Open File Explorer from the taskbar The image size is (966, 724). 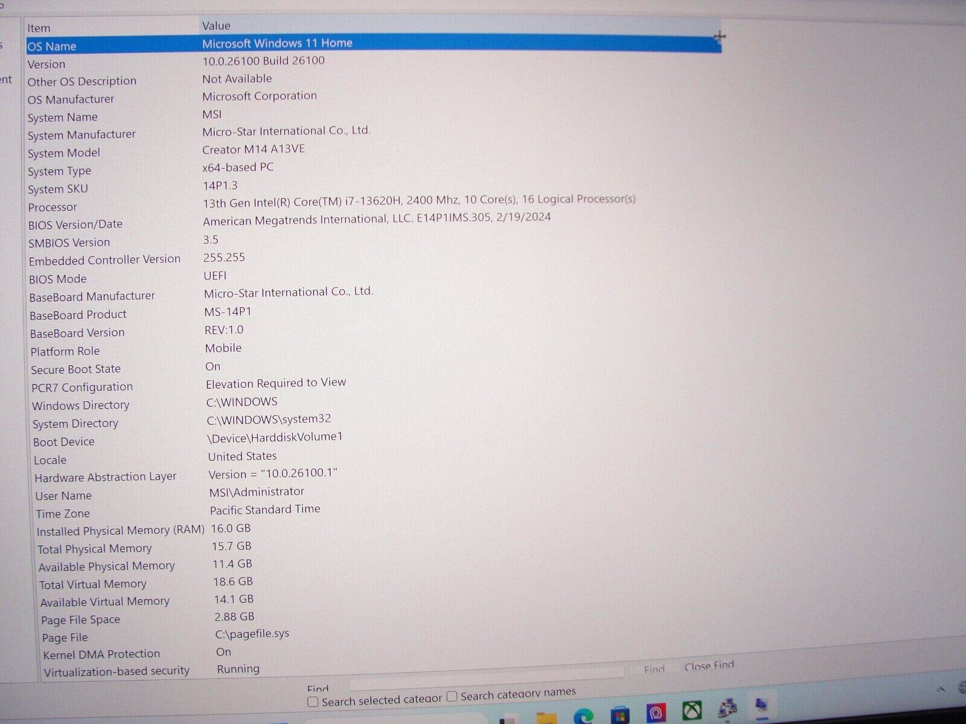(x=546, y=717)
